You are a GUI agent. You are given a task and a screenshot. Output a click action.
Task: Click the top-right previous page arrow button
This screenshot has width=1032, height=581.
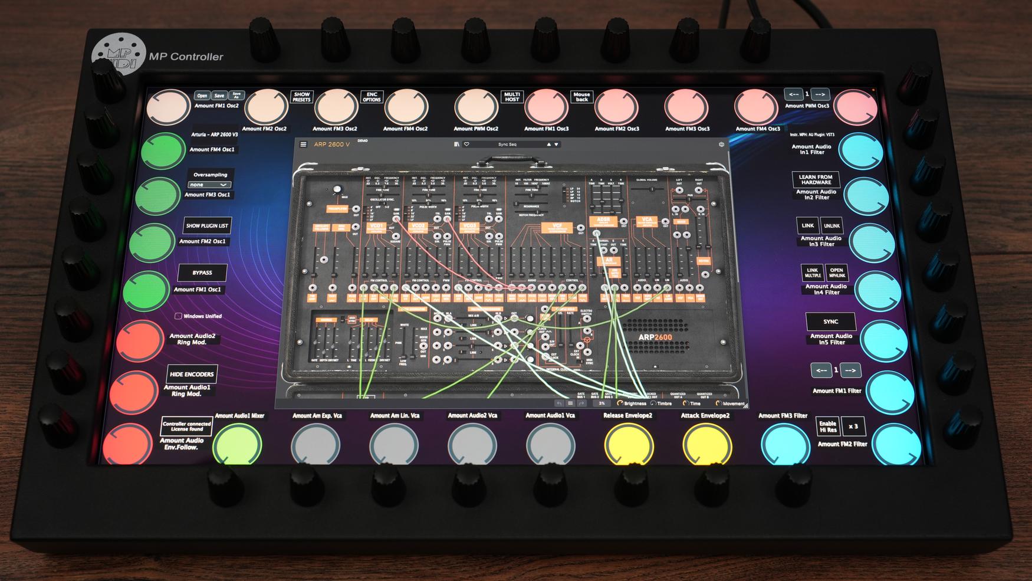[x=794, y=94]
